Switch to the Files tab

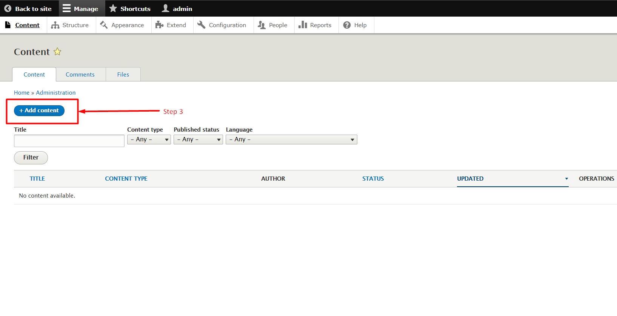123,75
